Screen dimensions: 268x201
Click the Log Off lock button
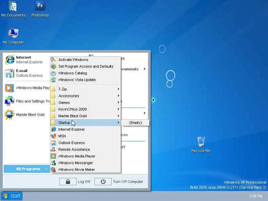tap(68, 182)
